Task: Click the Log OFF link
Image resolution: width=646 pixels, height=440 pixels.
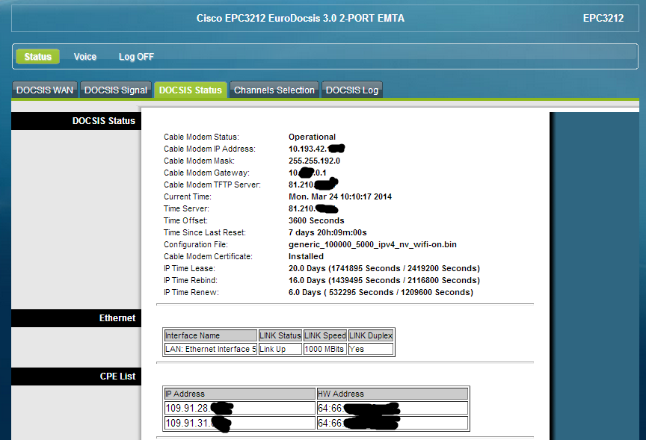Action: tap(136, 57)
